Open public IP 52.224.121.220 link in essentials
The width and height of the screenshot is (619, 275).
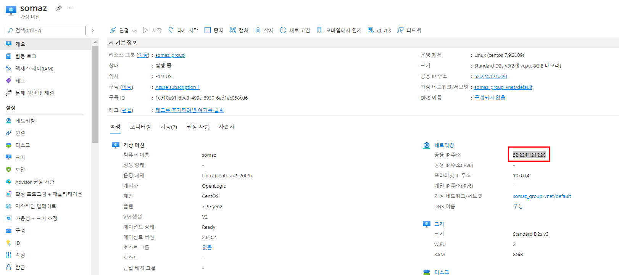[491, 76]
